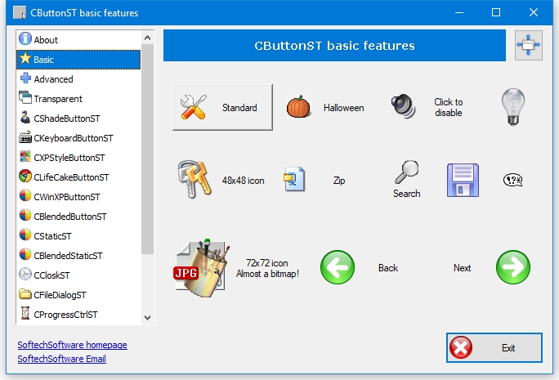The height and width of the screenshot is (380, 559).
Task: Click the Halloween label text
Action: (344, 108)
